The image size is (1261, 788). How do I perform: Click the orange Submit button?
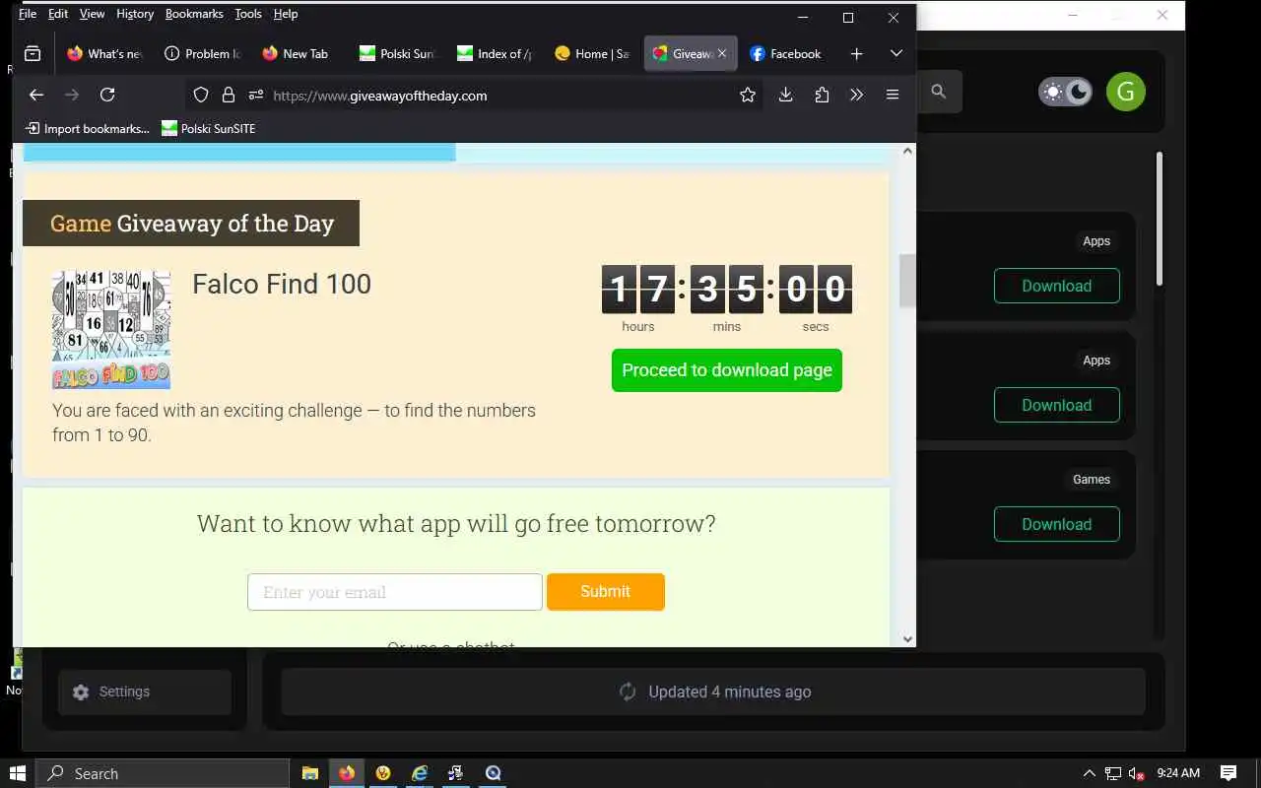click(606, 591)
